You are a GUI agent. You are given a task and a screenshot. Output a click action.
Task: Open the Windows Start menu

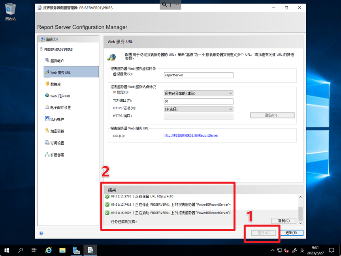tap(7, 250)
